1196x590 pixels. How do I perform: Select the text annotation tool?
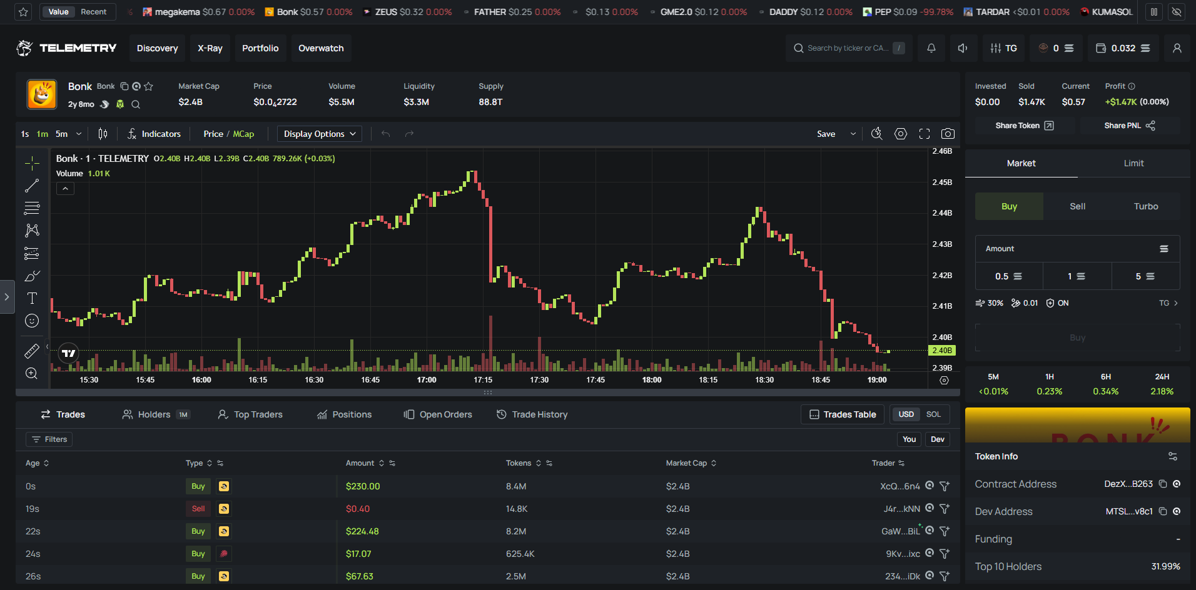tap(32, 298)
